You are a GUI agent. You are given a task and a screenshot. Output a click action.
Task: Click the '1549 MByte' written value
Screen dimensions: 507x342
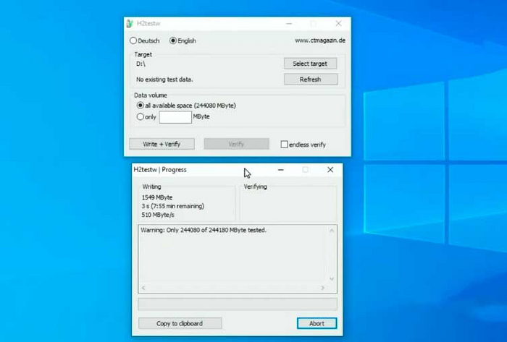click(x=157, y=197)
